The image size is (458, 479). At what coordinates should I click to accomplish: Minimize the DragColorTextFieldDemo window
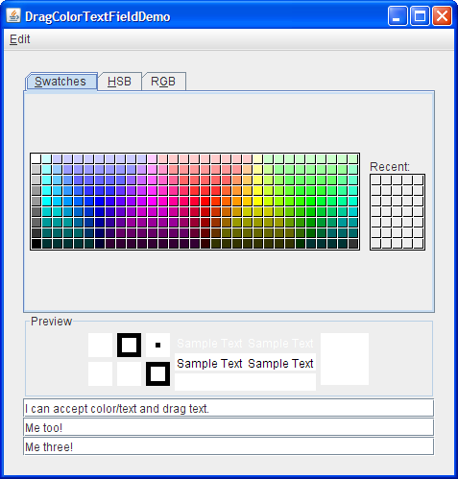398,15
